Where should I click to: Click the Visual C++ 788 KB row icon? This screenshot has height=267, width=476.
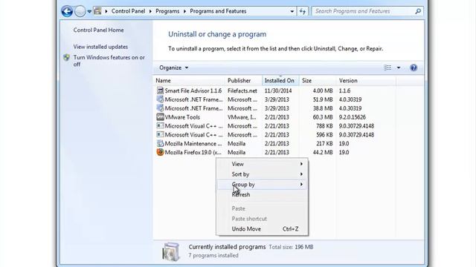[160, 125]
